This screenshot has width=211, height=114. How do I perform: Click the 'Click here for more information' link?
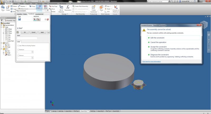coord(151,61)
